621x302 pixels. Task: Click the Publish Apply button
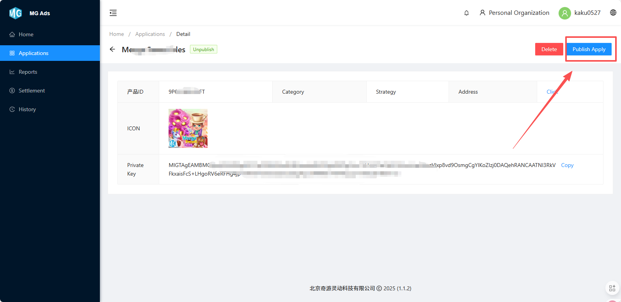pyautogui.click(x=589, y=49)
